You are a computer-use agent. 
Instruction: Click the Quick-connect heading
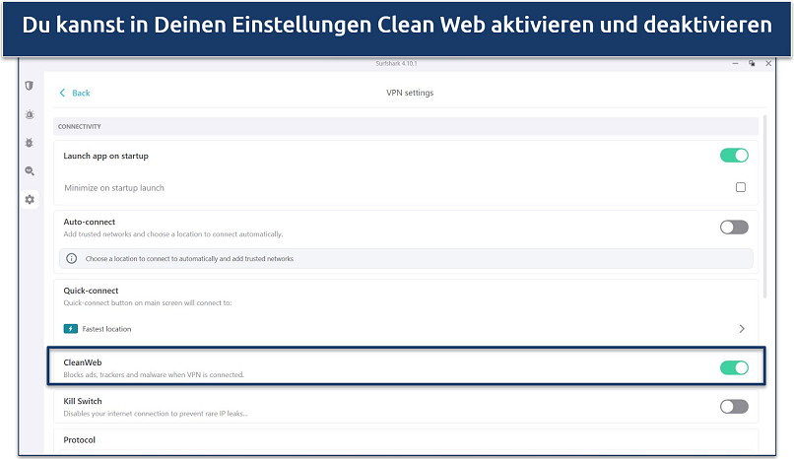[x=91, y=291]
